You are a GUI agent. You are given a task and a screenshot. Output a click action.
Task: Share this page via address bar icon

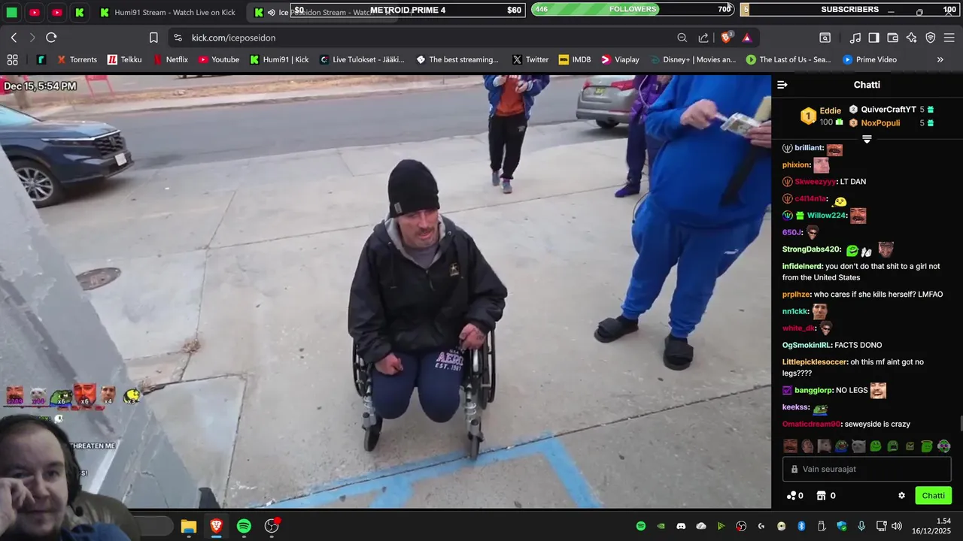(x=703, y=38)
